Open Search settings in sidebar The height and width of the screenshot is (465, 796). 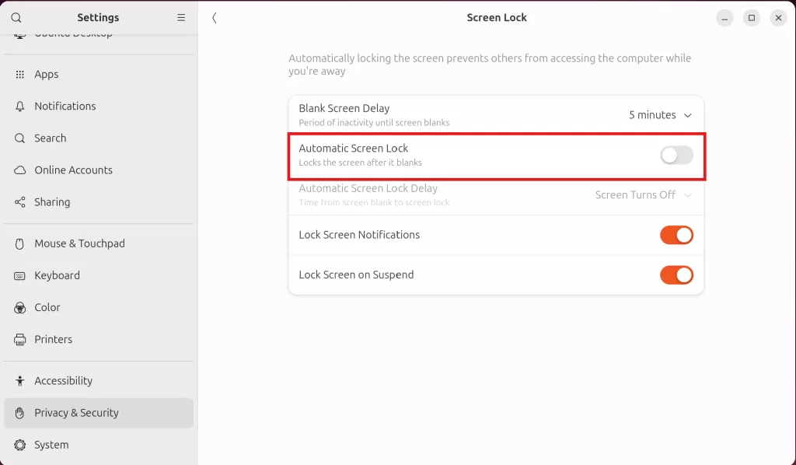coord(50,138)
